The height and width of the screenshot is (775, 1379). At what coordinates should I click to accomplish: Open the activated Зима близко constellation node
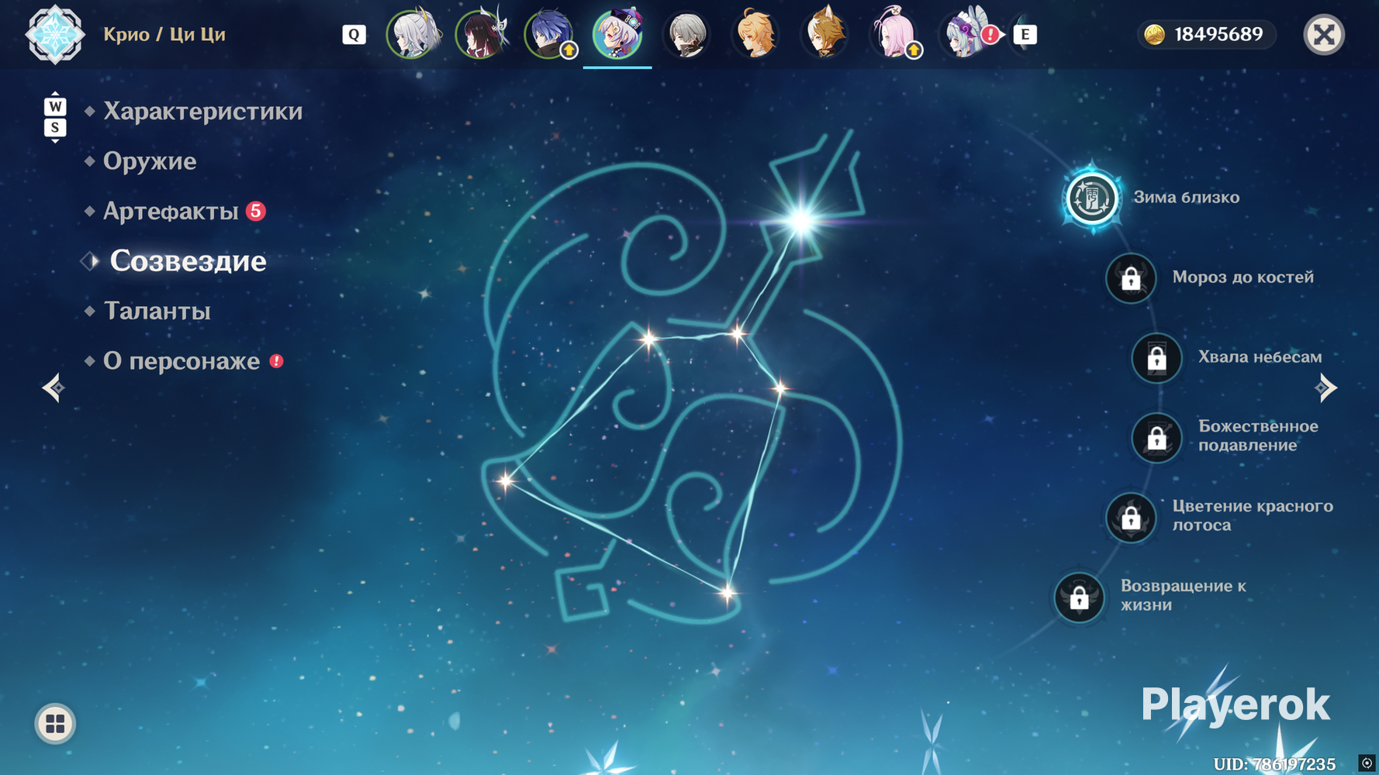(x=1092, y=198)
